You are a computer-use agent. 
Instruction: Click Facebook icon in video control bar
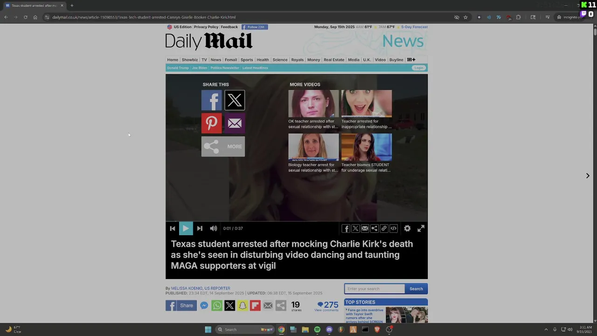pyautogui.click(x=346, y=228)
